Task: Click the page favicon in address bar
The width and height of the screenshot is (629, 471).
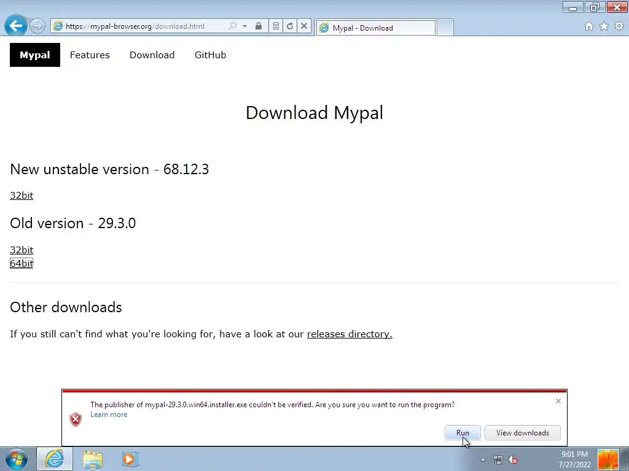Action: pyautogui.click(x=58, y=26)
